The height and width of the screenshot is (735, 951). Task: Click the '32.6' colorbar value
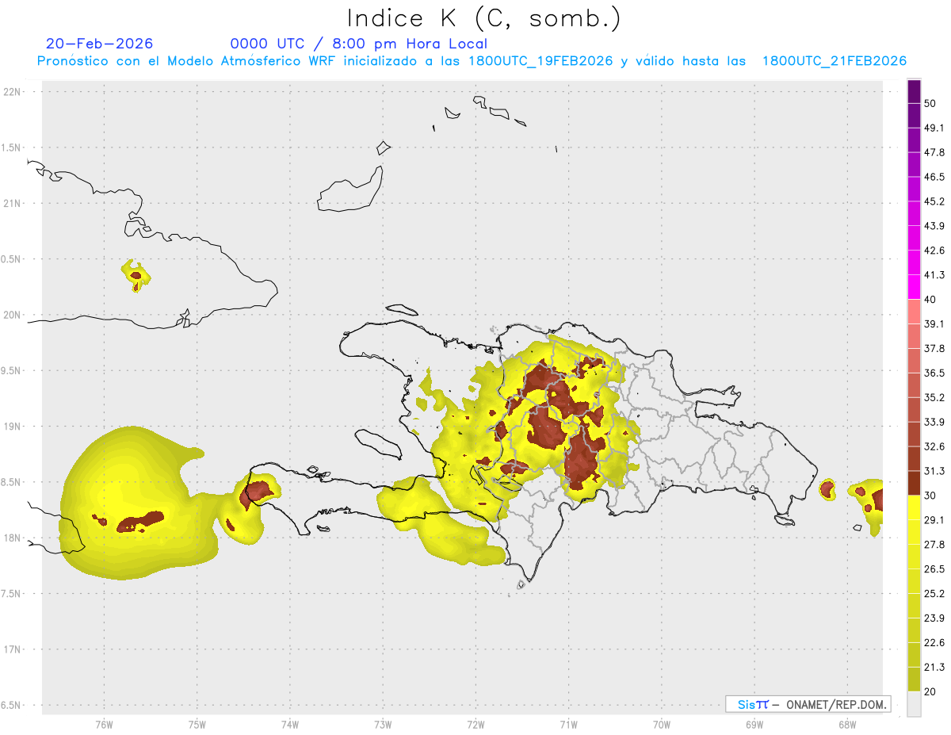(934, 446)
